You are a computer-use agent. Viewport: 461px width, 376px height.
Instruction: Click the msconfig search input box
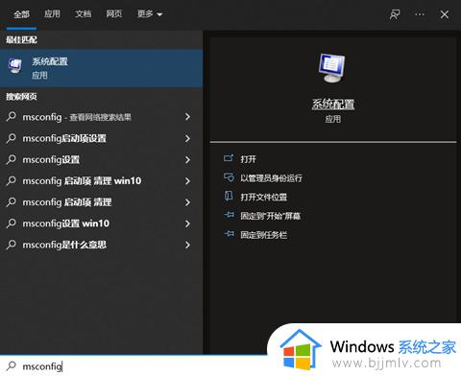(134, 365)
